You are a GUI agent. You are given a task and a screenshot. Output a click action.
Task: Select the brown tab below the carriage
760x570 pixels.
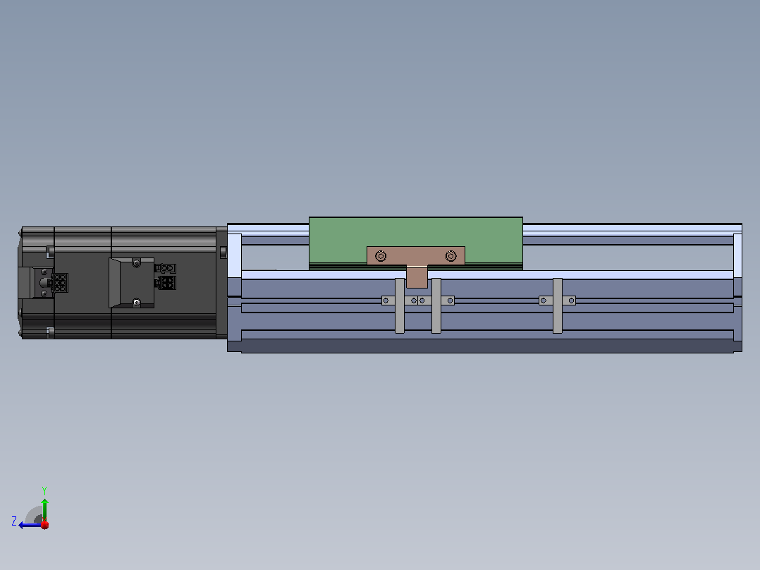[x=417, y=277]
